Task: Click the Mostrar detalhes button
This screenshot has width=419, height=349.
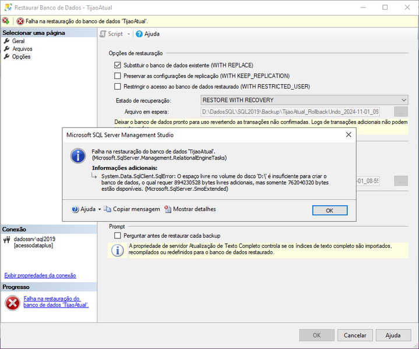Action: coord(190,209)
